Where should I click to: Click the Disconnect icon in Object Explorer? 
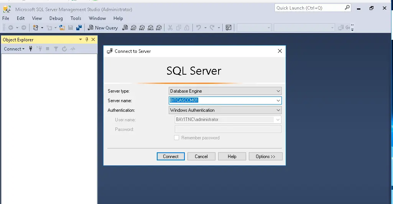(39, 49)
